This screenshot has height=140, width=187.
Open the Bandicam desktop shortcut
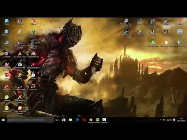(33, 87)
